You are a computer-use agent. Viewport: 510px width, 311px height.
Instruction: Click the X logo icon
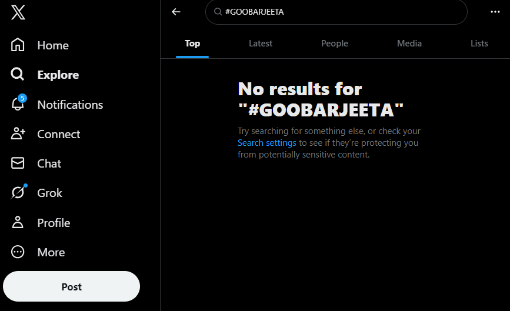coord(18,12)
